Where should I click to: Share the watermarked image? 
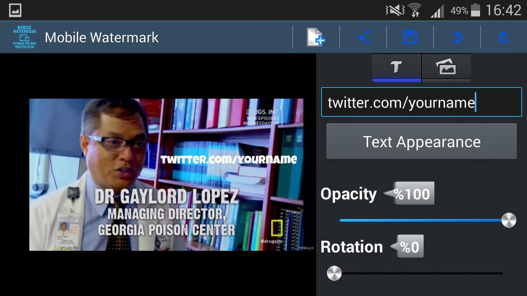(363, 37)
